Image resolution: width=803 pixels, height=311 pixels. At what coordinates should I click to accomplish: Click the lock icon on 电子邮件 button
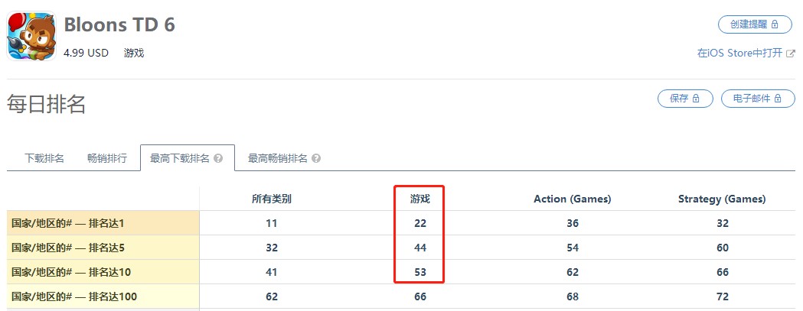[778, 99]
